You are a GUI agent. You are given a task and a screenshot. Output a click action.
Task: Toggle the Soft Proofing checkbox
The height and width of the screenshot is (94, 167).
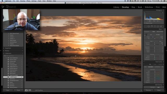(34, 90)
